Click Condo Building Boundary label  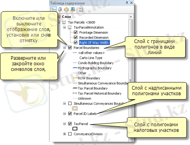(x=96, y=63)
